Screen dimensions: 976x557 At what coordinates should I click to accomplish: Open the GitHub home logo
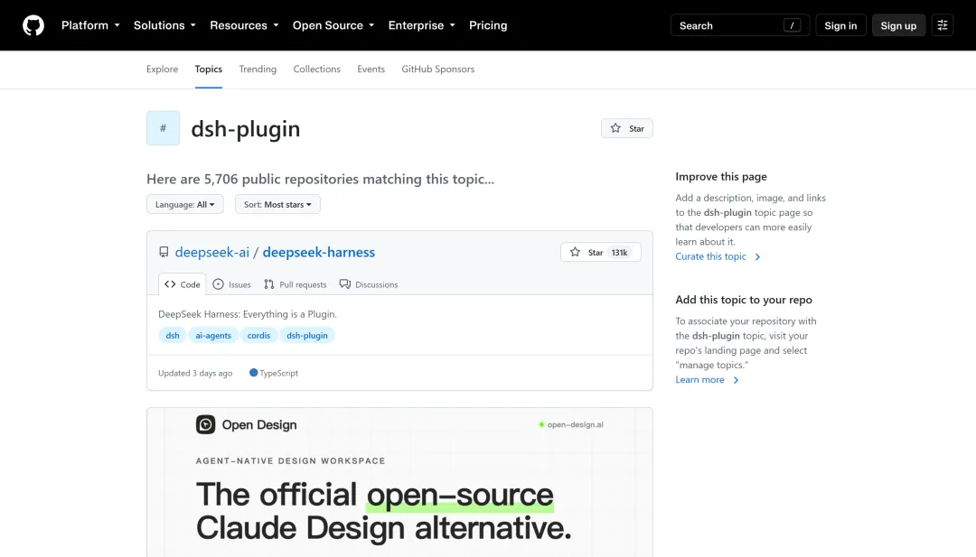(x=33, y=25)
